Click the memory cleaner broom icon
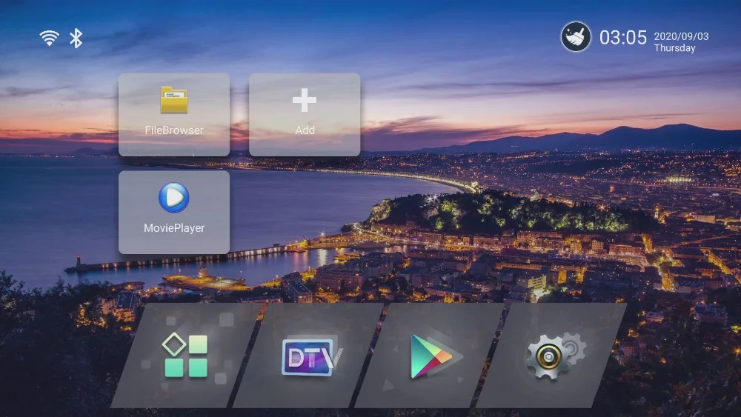 pos(576,37)
